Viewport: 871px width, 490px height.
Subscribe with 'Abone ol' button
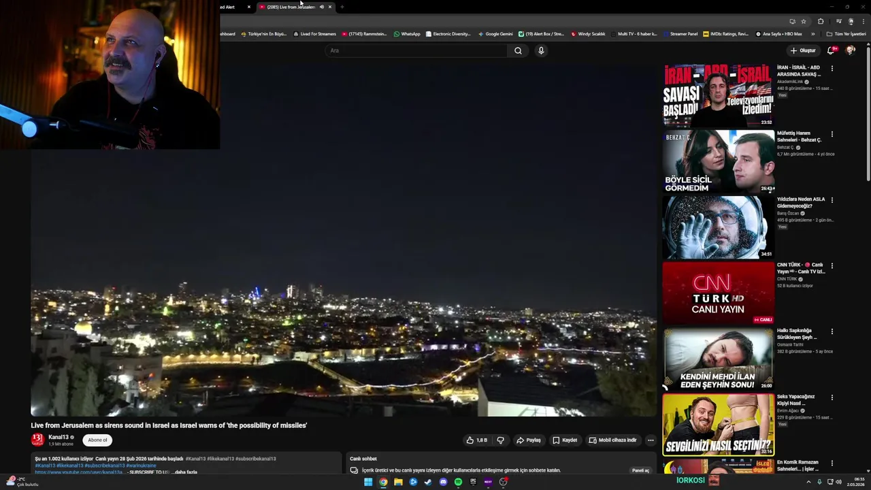(97, 440)
